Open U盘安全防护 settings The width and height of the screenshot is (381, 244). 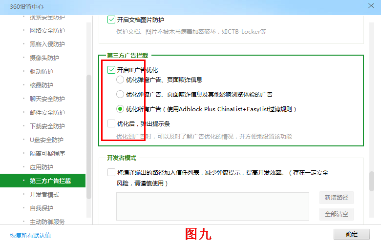click(46, 140)
